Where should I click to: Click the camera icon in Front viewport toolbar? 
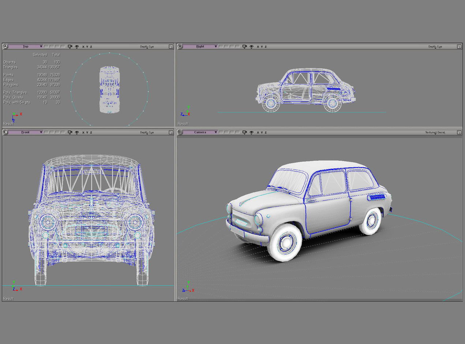(70, 132)
